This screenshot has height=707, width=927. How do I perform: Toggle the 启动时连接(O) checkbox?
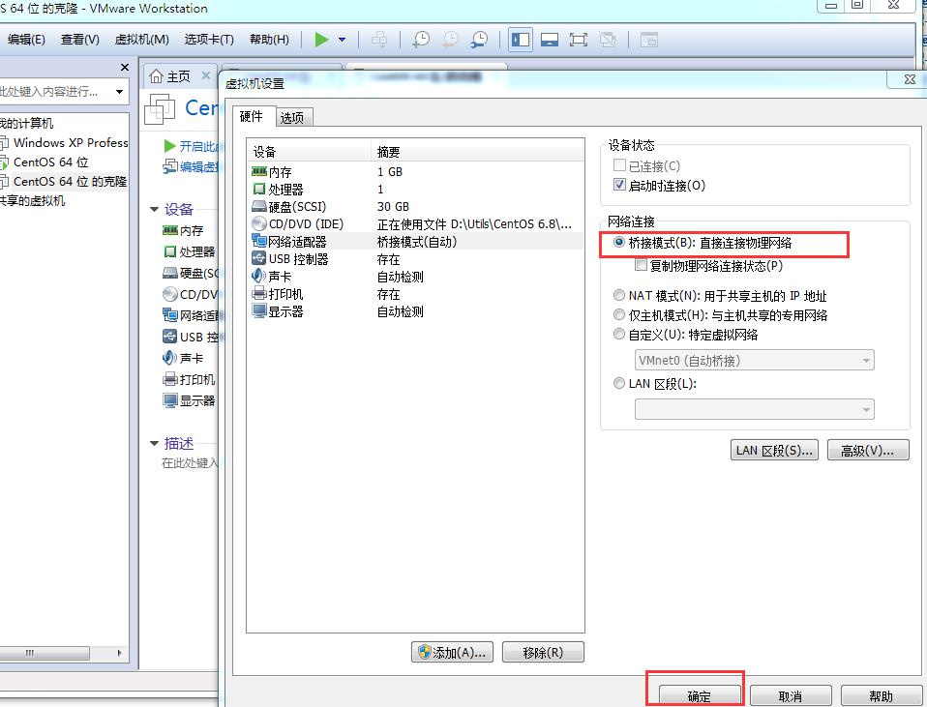click(619, 185)
